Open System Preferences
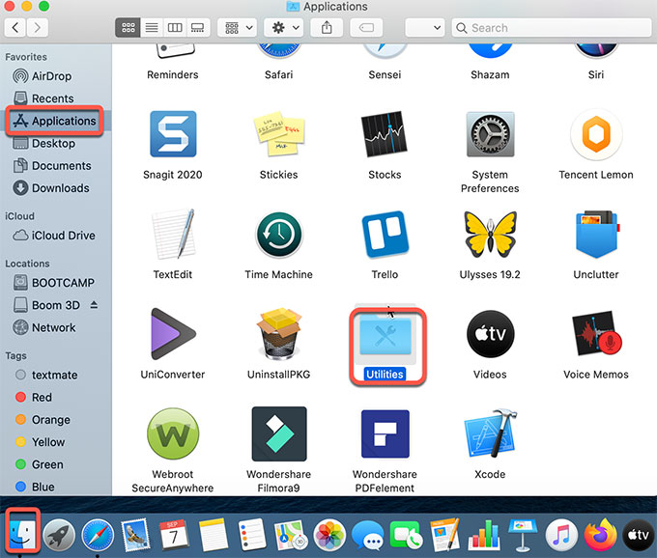This screenshot has height=558, width=657. pos(490,134)
